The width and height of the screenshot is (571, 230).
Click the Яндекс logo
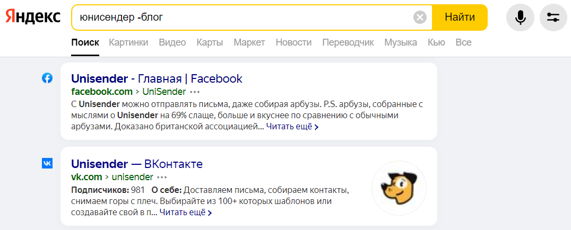[x=33, y=17]
